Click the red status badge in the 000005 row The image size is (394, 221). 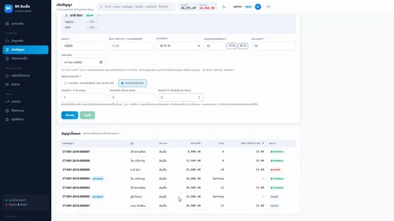276,169
